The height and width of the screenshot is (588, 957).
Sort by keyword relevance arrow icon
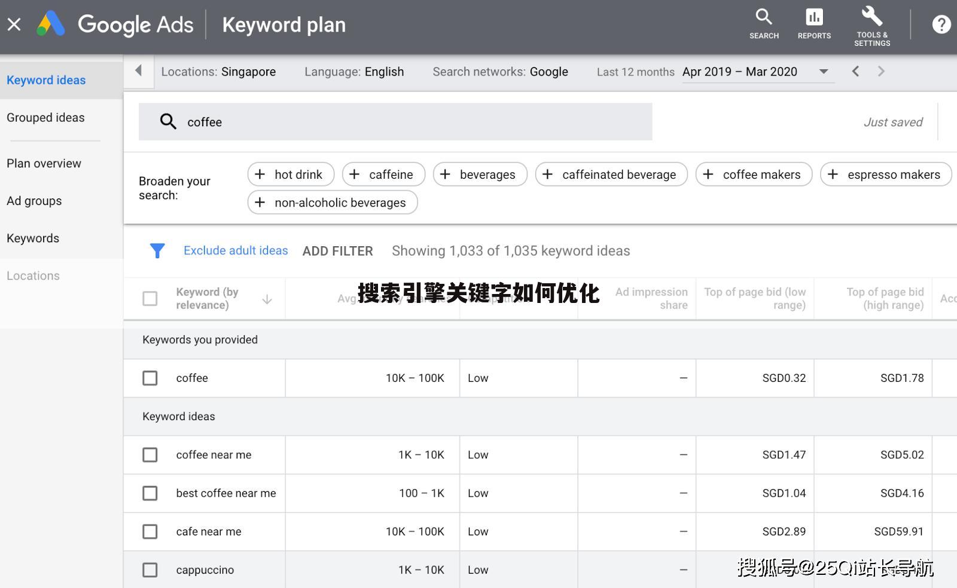click(x=267, y=299)
